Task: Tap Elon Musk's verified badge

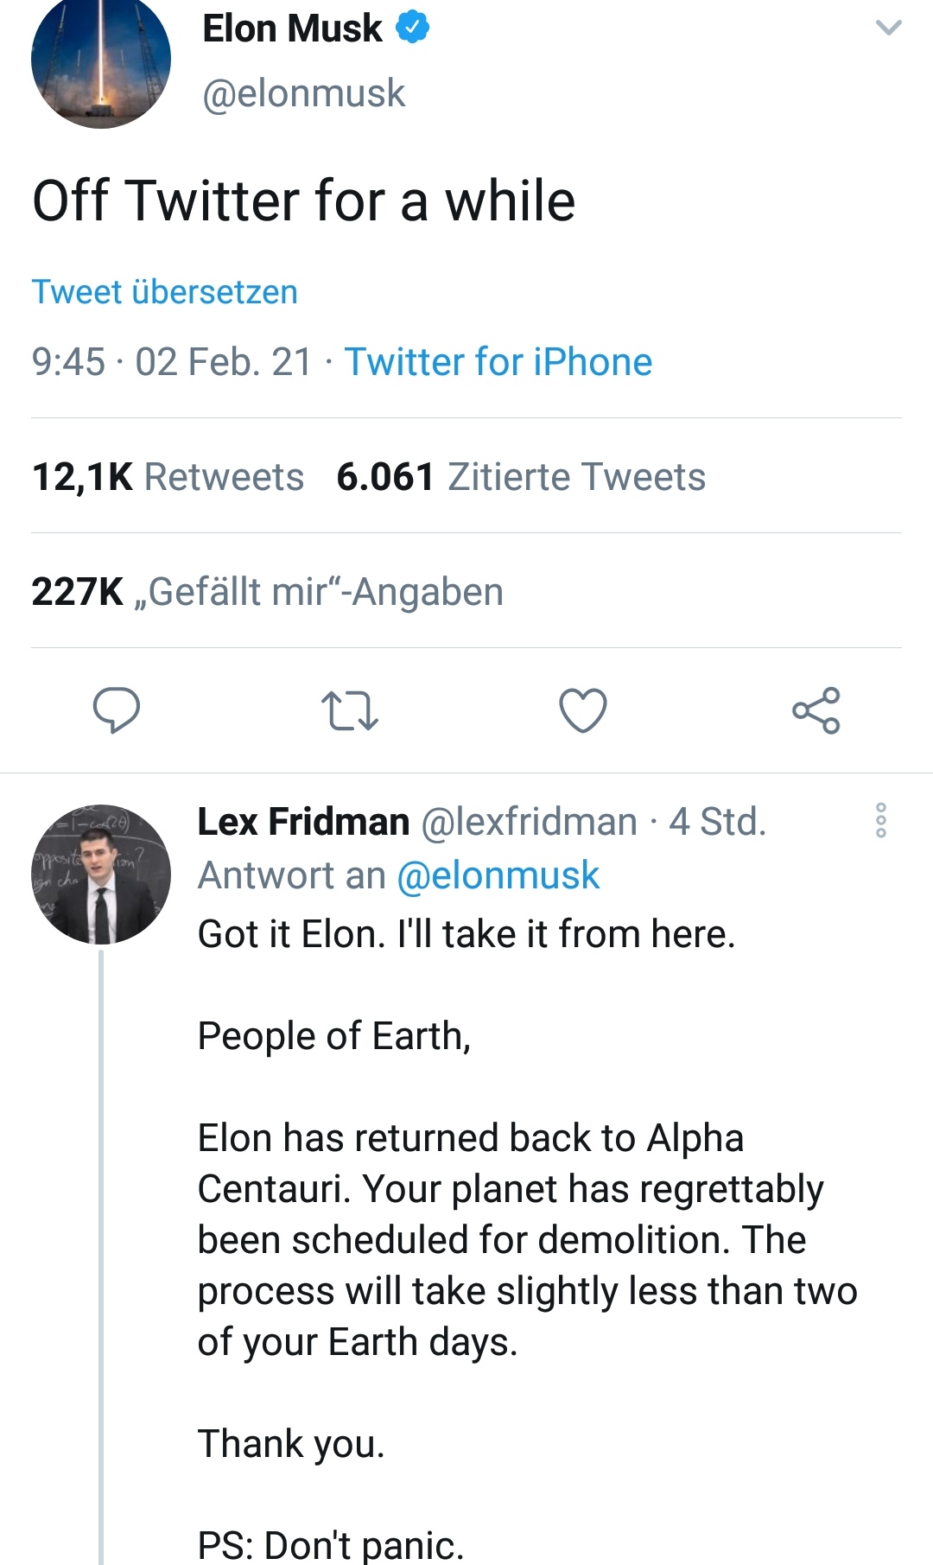Action: 413,28
